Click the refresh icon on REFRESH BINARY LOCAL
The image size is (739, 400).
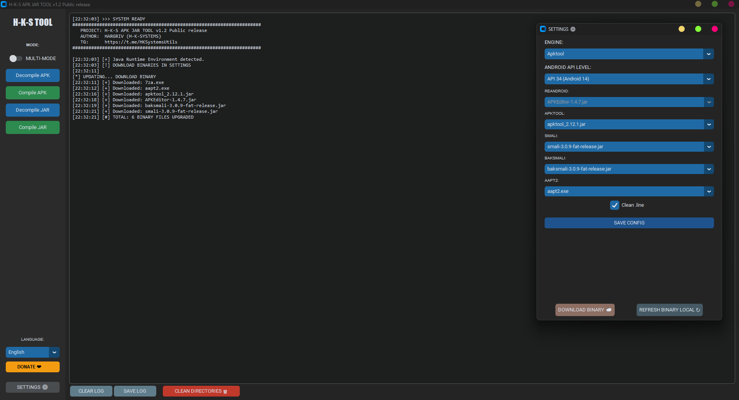pyautogui.click(x=698, y=310)
